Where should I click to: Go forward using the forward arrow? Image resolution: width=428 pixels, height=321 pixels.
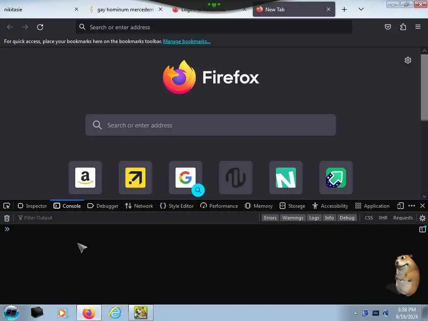tap(25, 27)
